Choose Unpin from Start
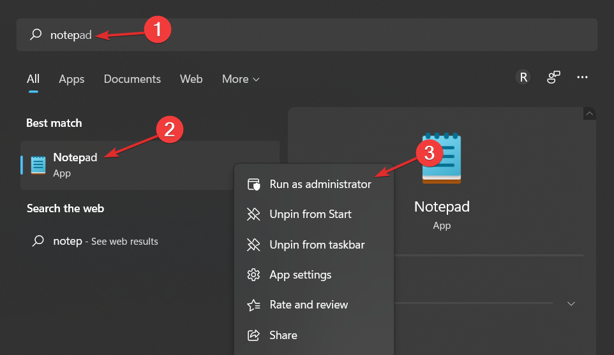Image resolution: width=614 pixels, height=355 pixels. pos(310,214)
